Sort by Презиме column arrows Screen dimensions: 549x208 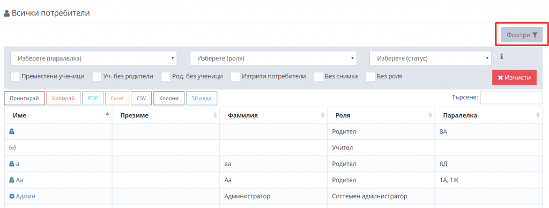pyautogui.click(x=215, y=115)
